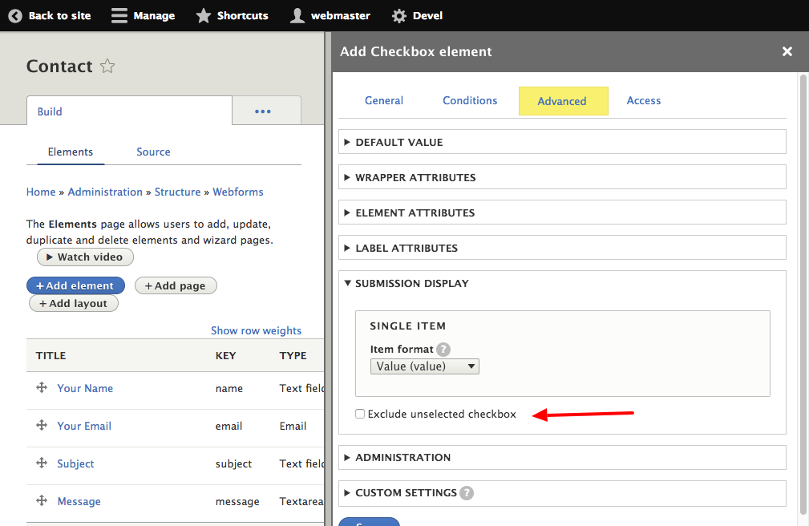Play the Watch video button

click(x=85, y=257)
